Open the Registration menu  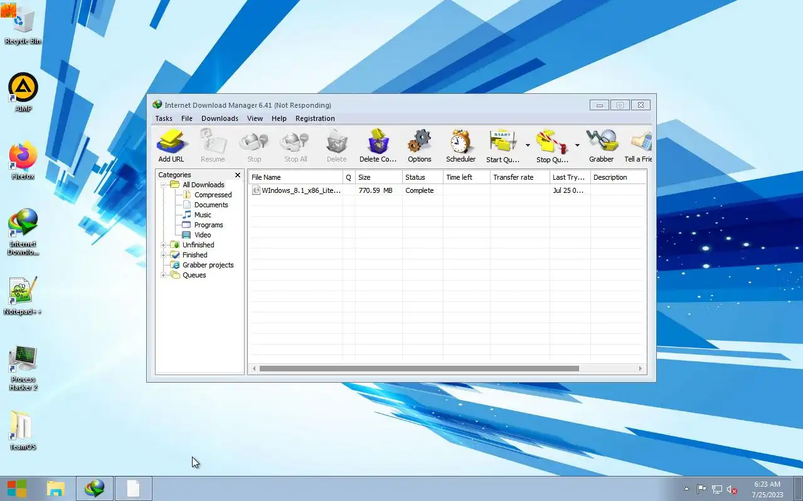pos(315,118)
